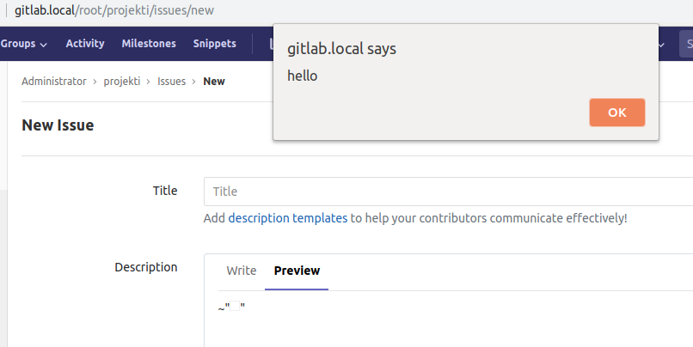Switch to the Write tab
693x347 pixels.
click(242, 271)
